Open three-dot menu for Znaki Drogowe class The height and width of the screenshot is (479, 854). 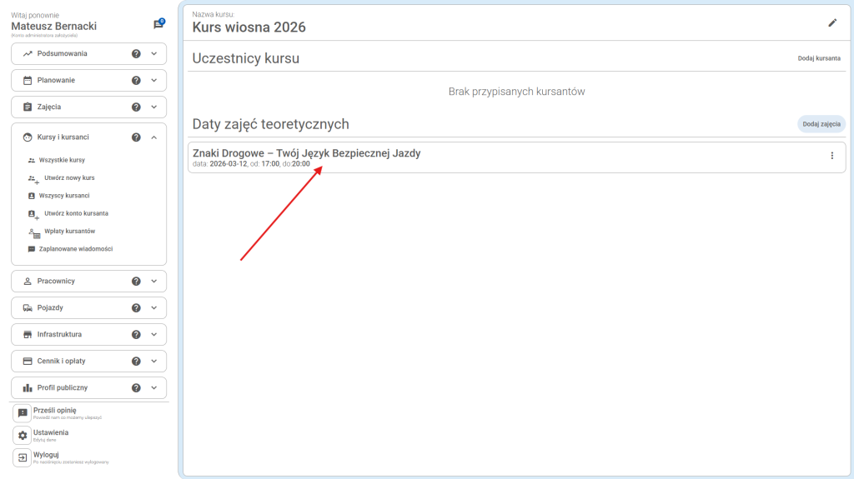831,156
